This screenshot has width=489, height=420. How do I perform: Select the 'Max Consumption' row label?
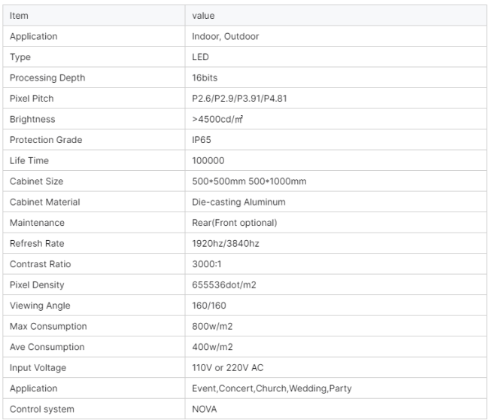[x=48, y=326]
